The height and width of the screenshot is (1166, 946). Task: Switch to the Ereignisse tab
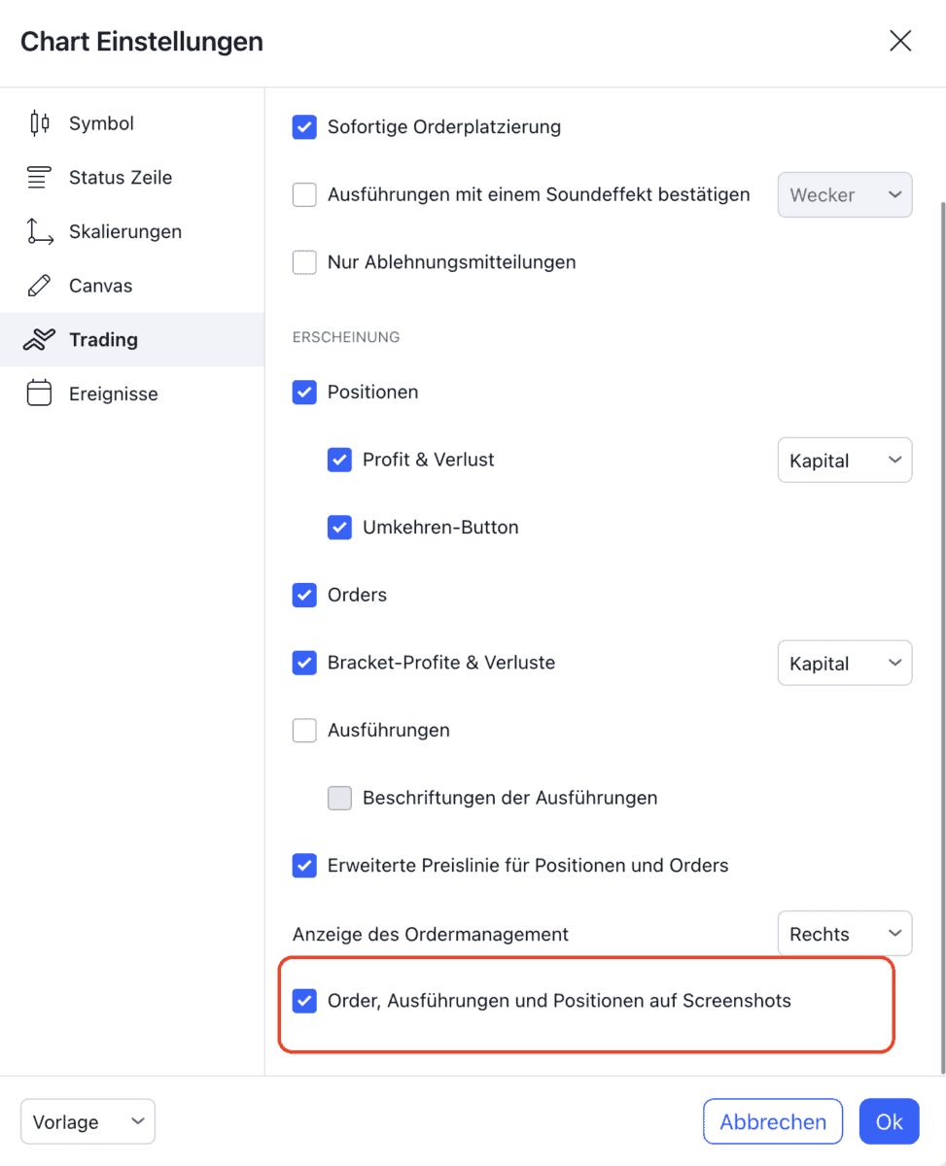point(114,393)
